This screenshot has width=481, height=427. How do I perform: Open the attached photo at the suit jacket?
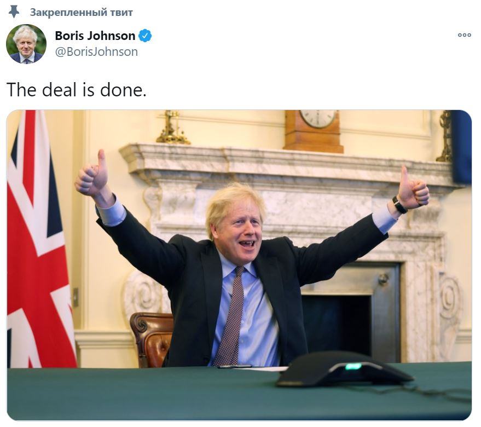click(190, 276)
